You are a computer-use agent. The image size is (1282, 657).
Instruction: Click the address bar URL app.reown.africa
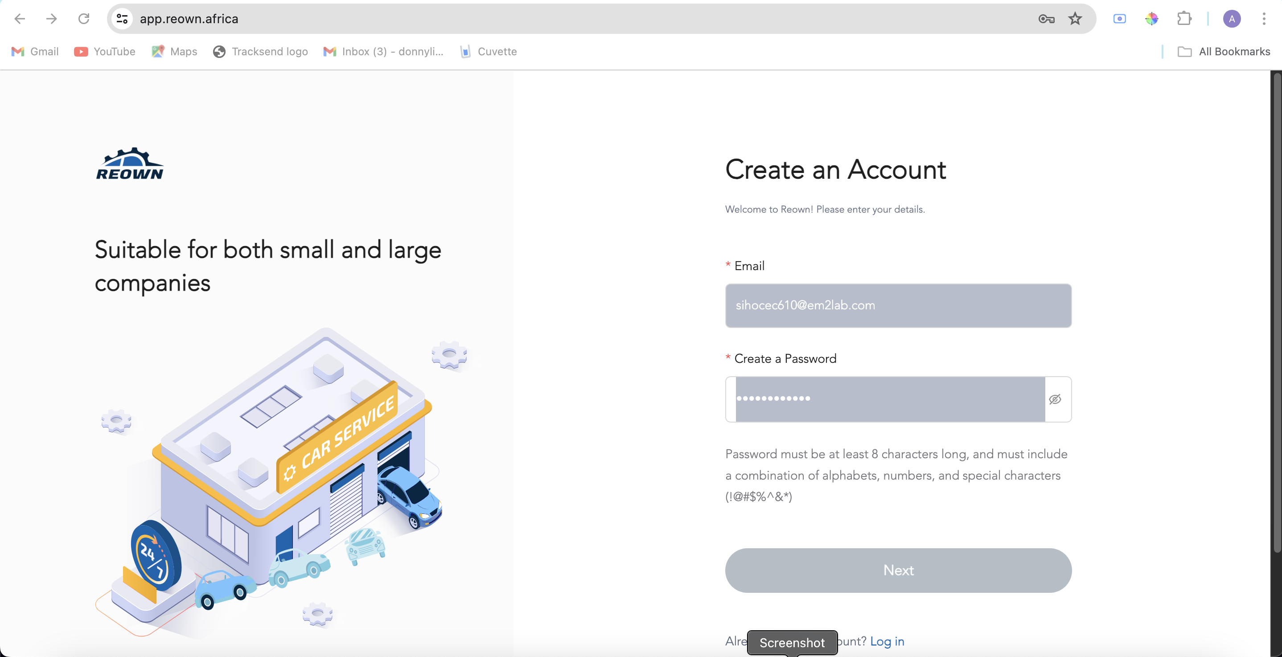coord(189,19)
